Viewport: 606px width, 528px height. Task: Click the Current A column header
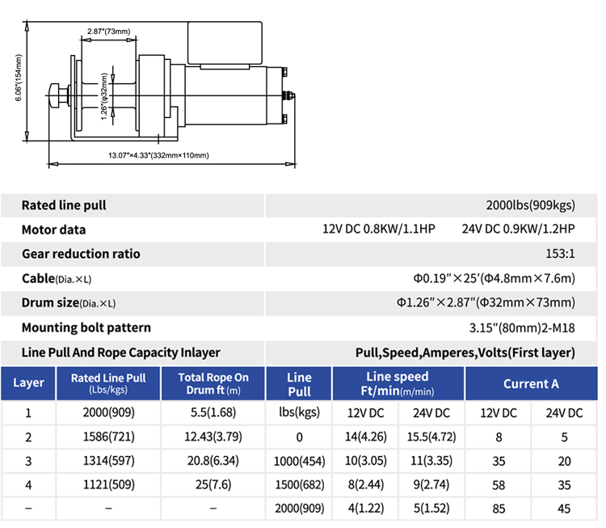click(x=530, y=384)
